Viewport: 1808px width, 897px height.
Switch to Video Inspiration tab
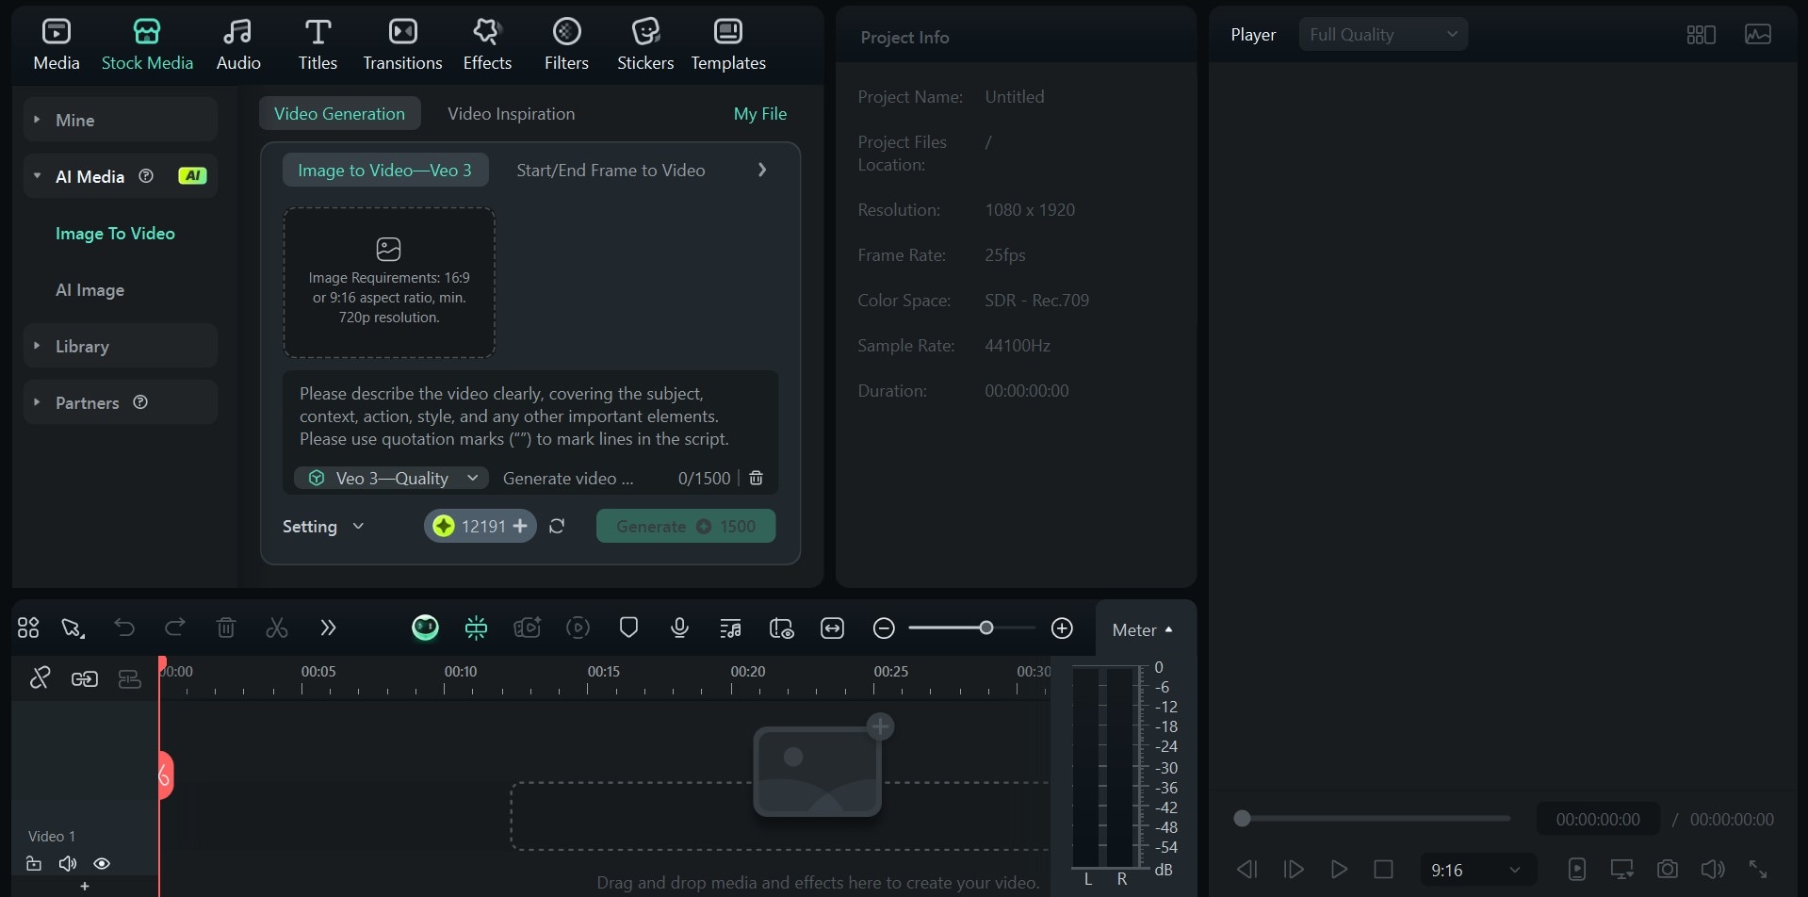(511, 114)
